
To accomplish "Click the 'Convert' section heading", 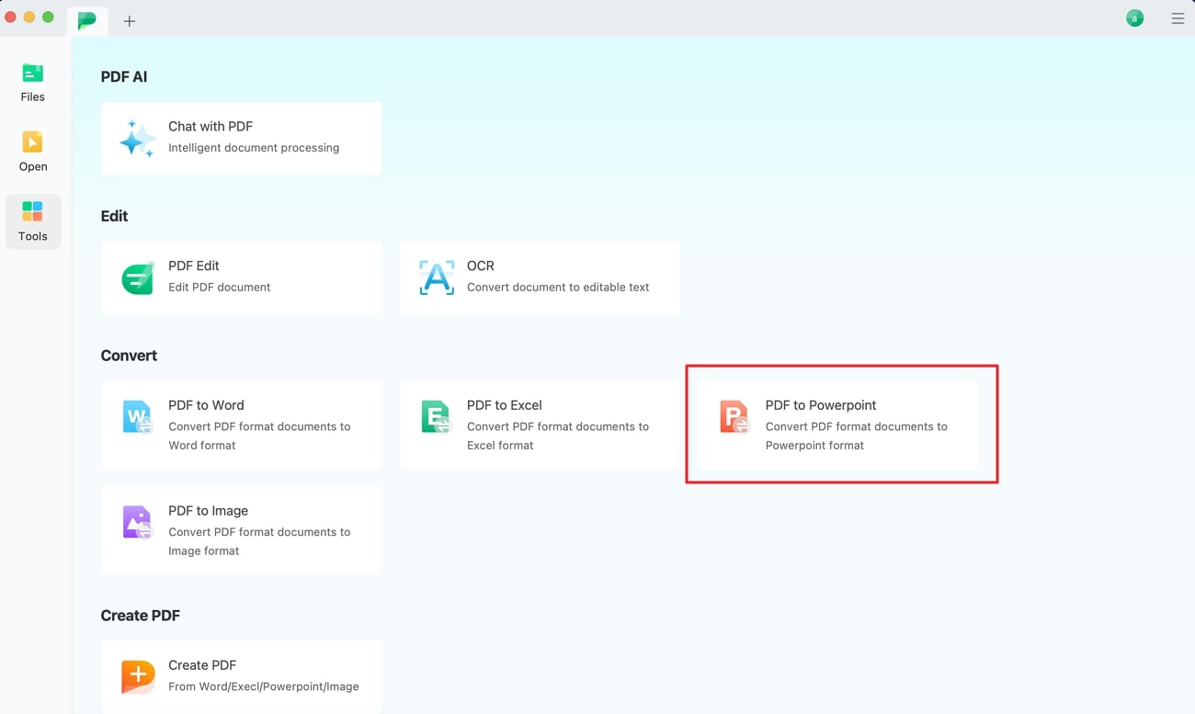I will (129, 356).
